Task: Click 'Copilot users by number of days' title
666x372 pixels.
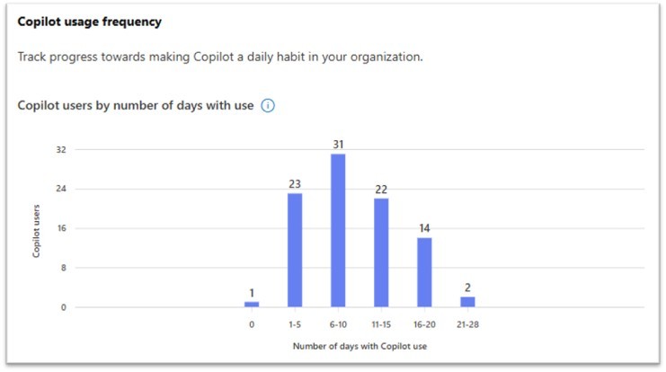Action: coord(135,105)
